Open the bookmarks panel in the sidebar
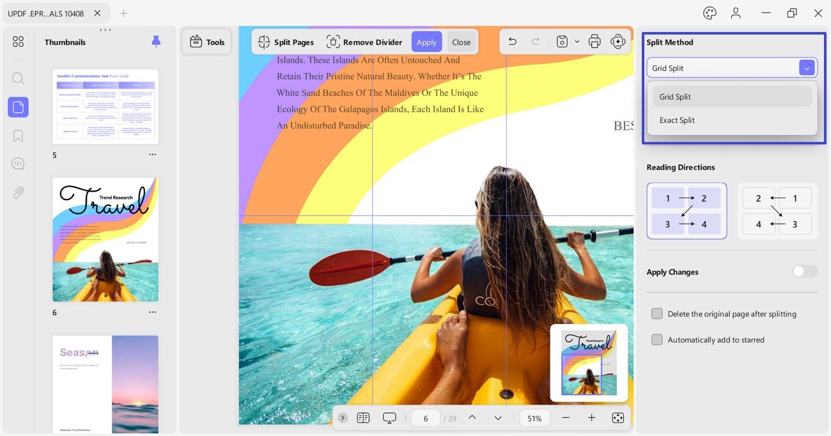831x436 pixels. click(18, 136)
